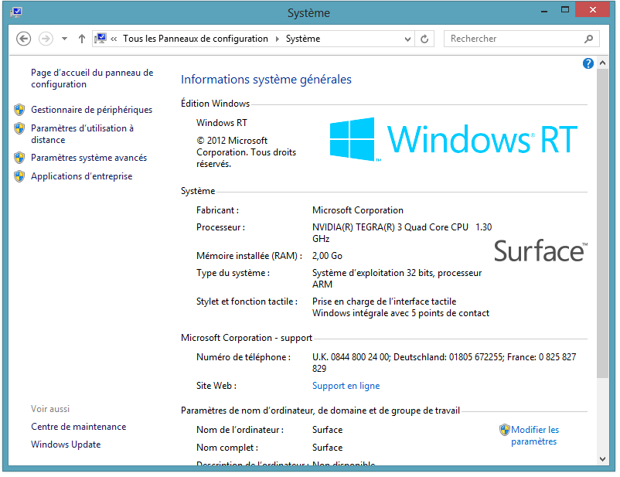Click the shield icon beside Applications d'entreprise
Viewport: 620px width, 477px height.
click(x=19, y=176)
